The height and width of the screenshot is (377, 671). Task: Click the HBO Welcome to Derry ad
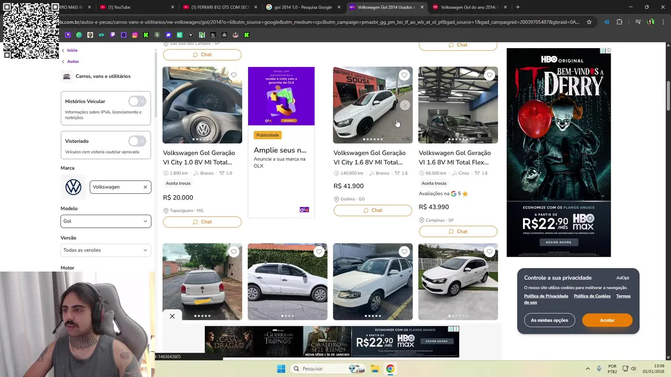pyautogui.click(x=559, y=152)
